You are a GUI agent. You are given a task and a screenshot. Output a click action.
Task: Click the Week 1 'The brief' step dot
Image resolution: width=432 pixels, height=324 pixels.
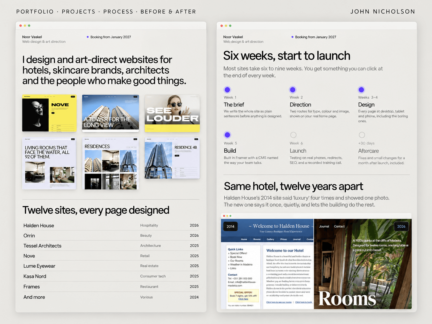[x=227, y=90]
